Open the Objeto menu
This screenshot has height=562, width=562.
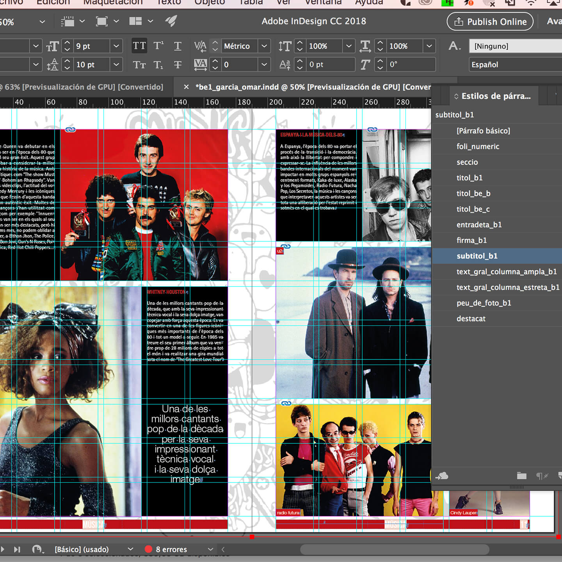point(210,2)
